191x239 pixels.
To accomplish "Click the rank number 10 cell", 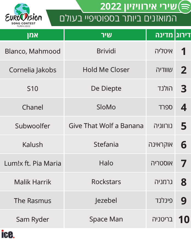I will pos(184,219).
